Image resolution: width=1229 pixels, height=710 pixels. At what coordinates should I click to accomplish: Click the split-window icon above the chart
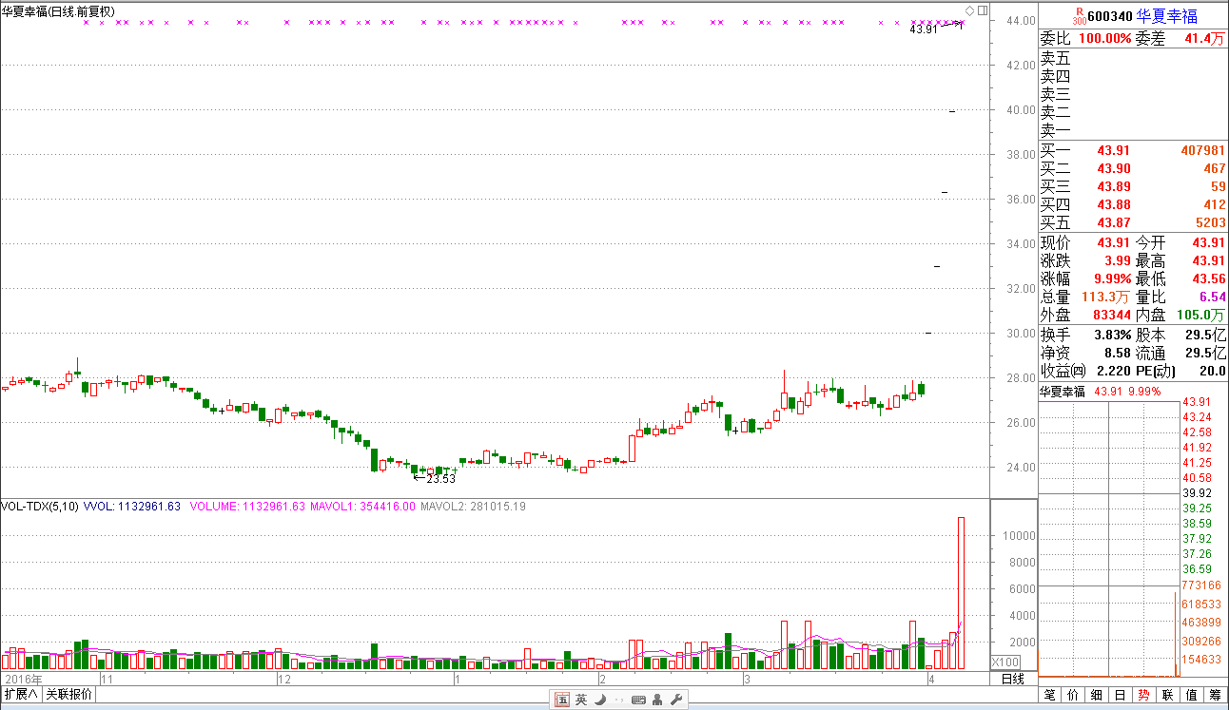coord(983,10)
